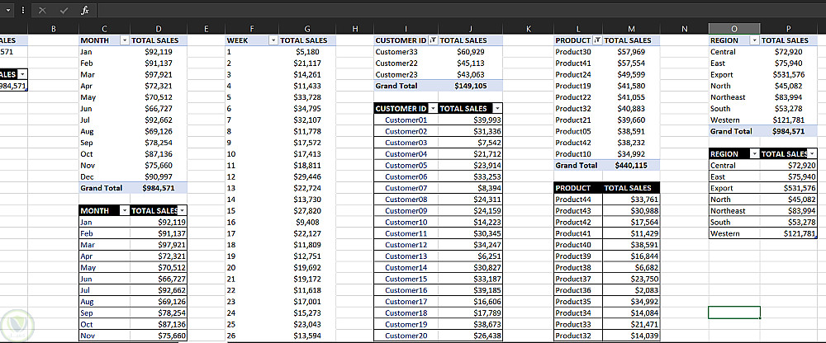Click the filter icon on pivot PRODUCT header

(x=597, y=40)
